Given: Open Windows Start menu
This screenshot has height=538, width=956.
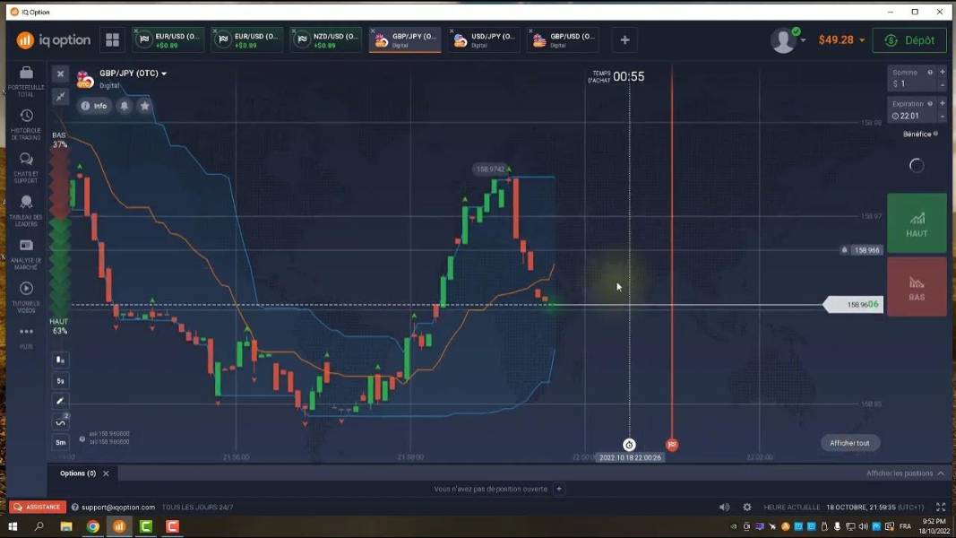Looking at the screenshot, I should pos(13,526).
